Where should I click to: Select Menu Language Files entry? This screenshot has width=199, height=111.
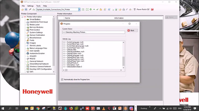click(38, 48)
